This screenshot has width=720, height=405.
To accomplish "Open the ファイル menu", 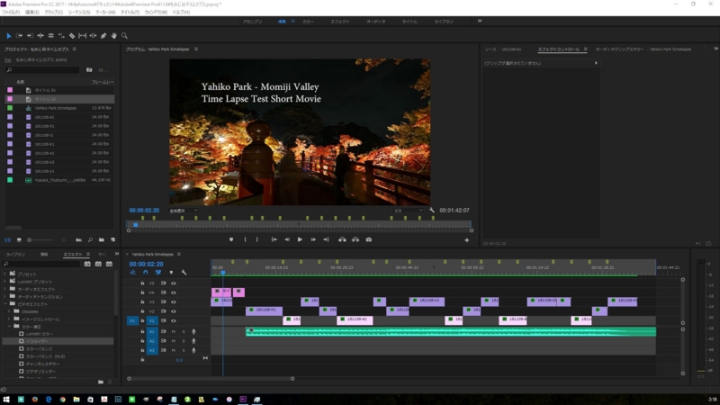I will click(11, 13).
